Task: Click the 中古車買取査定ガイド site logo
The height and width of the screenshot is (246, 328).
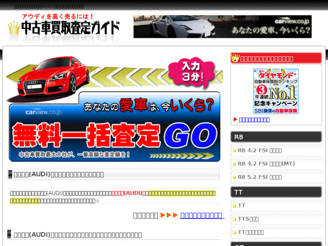Action: point(64,27)
